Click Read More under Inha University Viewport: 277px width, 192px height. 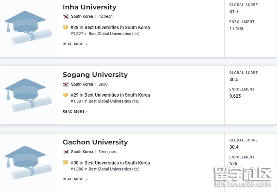(x=75, y=44)
